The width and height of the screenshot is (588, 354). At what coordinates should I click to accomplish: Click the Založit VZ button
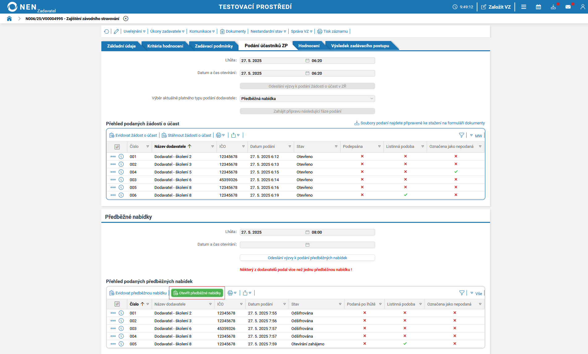click(496, 7)
